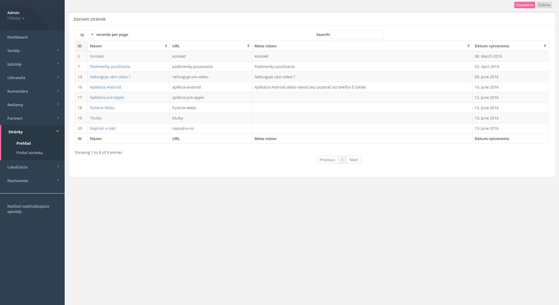
Task: Open the Napísali o nás! link
Action: (x=103, y=128)
